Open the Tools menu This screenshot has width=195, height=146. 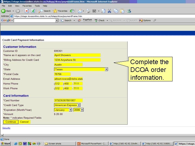coord(37,6)
